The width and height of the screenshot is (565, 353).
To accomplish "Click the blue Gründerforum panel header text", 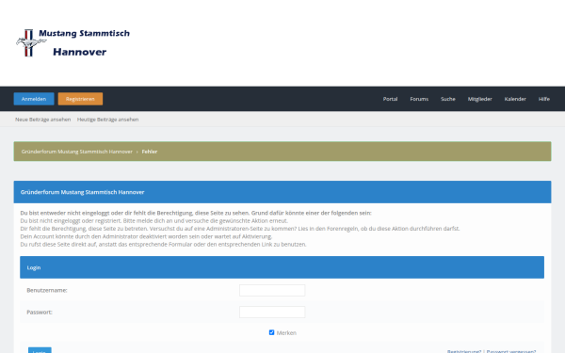I will pos(82,192).
